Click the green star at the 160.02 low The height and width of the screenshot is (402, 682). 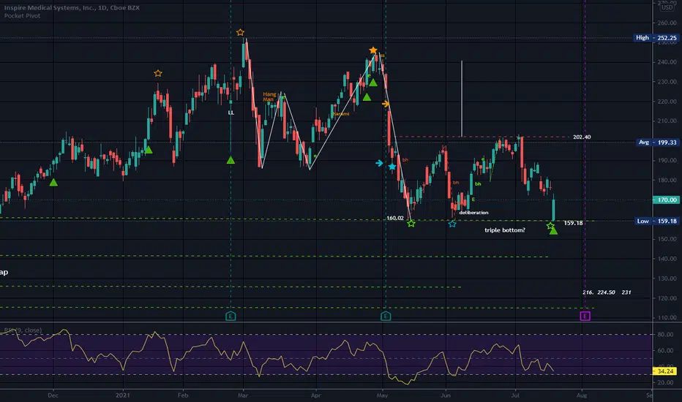411,224
